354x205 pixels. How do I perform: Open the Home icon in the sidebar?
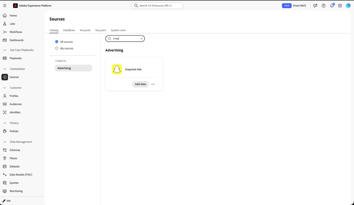pyautogui.click(x=5, y=16)
